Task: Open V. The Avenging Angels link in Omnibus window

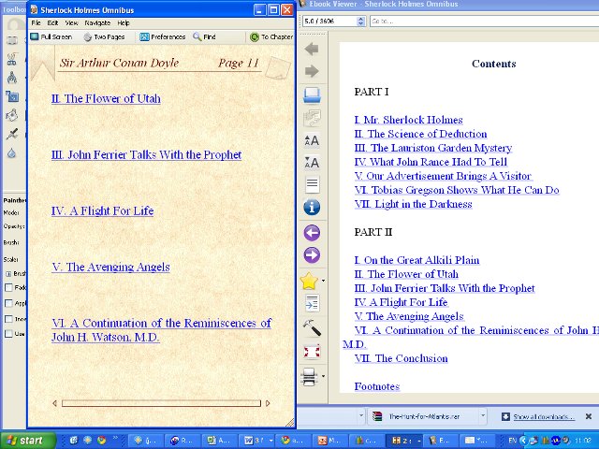Action: pos(110,267)
